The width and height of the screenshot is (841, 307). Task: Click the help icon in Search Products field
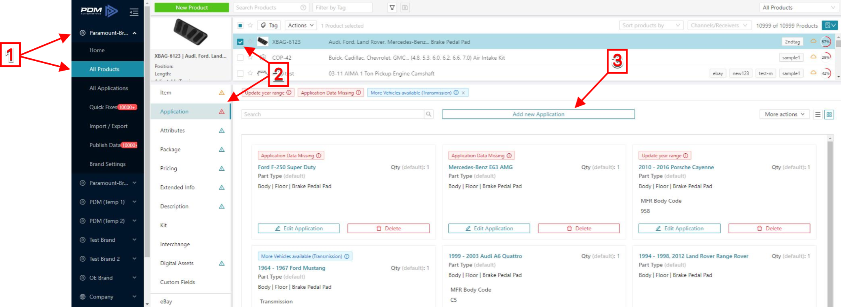303,7
